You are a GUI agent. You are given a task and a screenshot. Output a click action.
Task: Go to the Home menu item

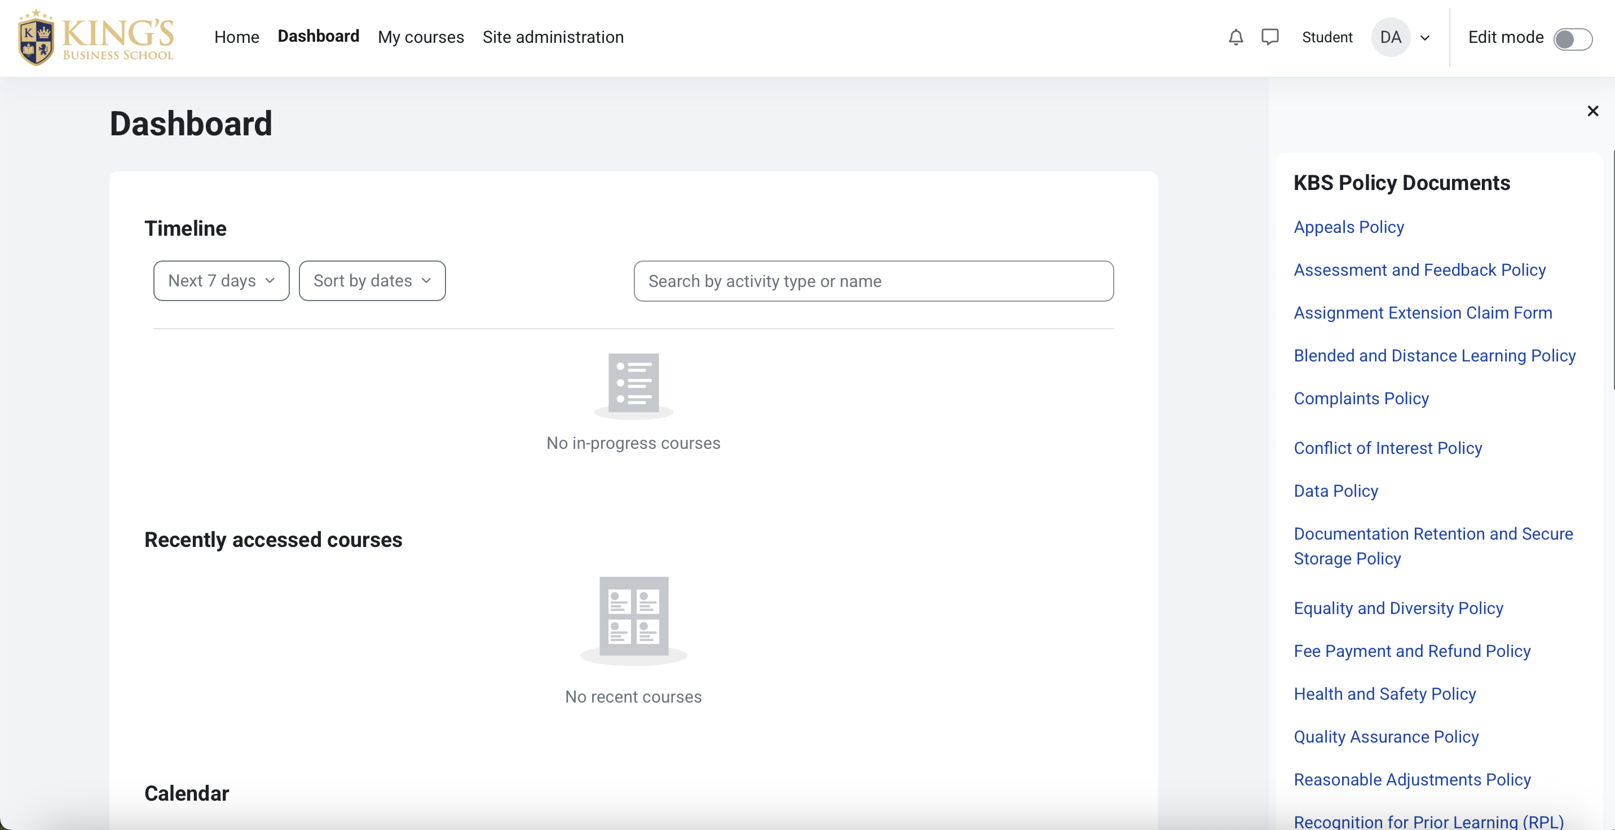tap(236, 38)
